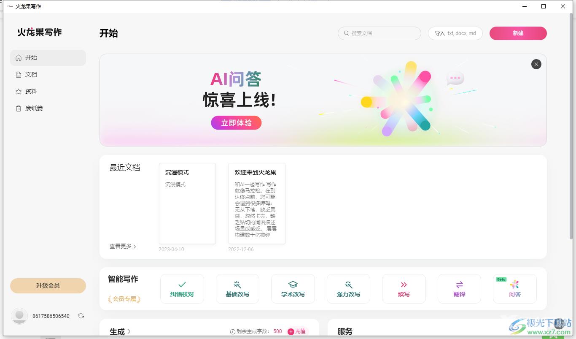Screen dimensions: 576x339
Task: Open the 沉浸模式 recent document card
Action: tap(187, 203)
